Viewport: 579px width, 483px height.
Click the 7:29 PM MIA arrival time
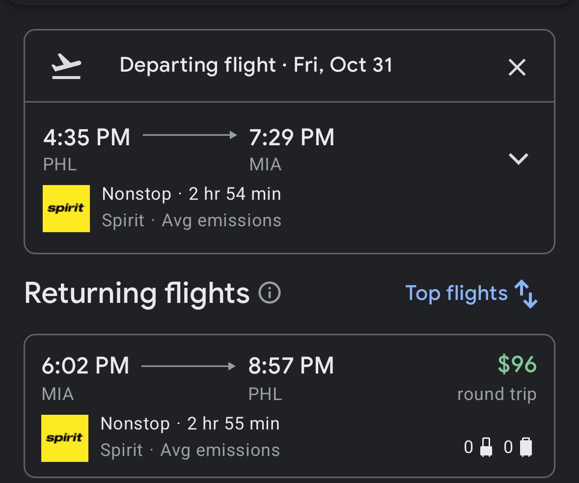click(x=292, y=137)
